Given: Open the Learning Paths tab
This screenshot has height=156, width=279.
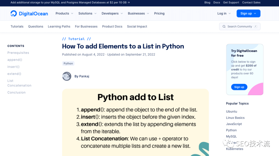Looking at the screenshot, I should point(59,27).
